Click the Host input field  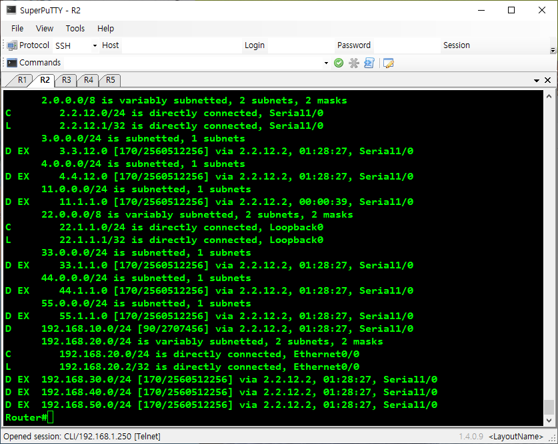coord(181,45)
